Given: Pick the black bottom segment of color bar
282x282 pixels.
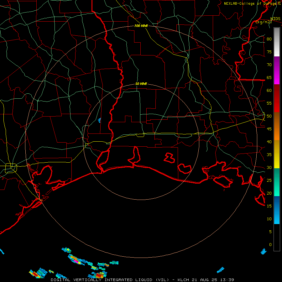Looking at the screenshot, I should click(277, 238).
